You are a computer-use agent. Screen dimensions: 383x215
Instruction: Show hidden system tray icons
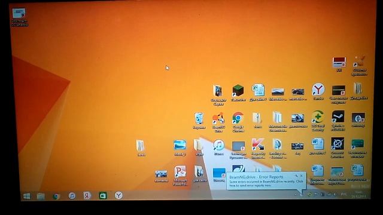[295, 195]
